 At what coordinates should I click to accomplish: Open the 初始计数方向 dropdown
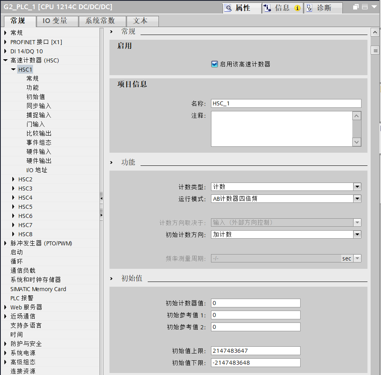[x=357, y=234]
